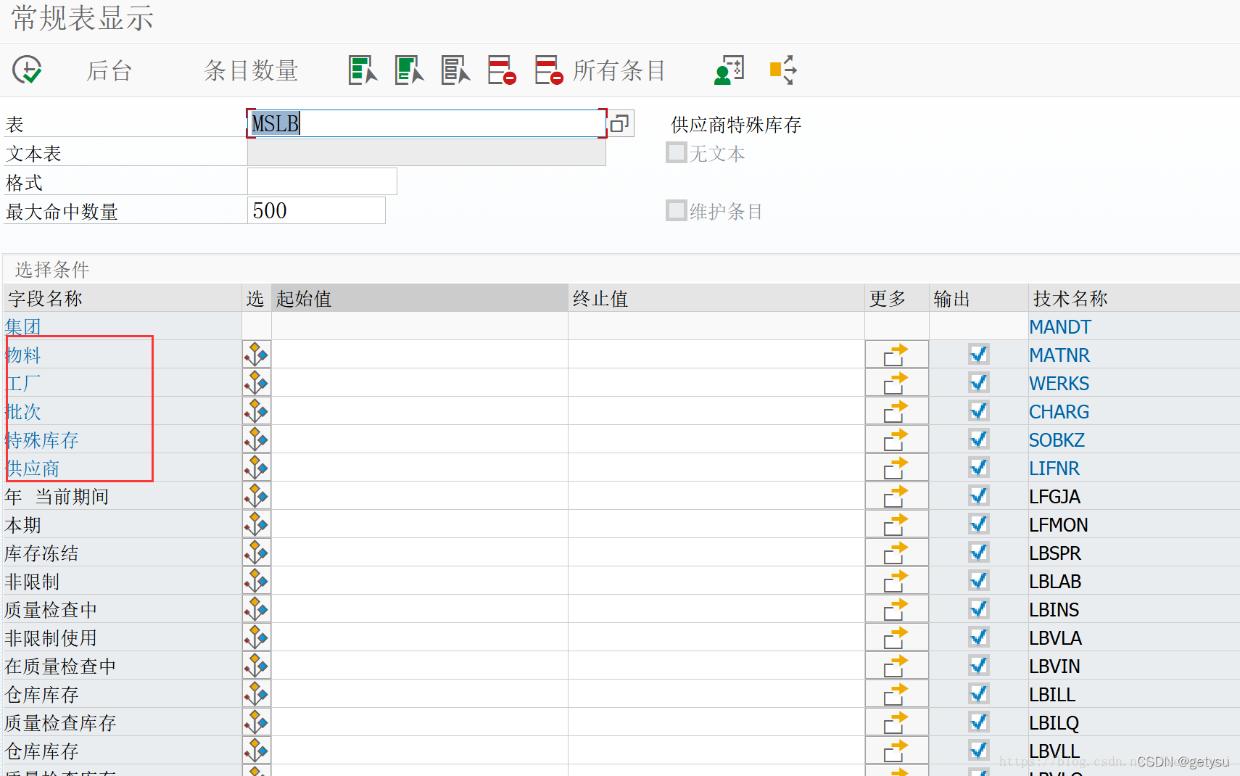Uncheck output checkbox for SOBKZ

(978, 439)
